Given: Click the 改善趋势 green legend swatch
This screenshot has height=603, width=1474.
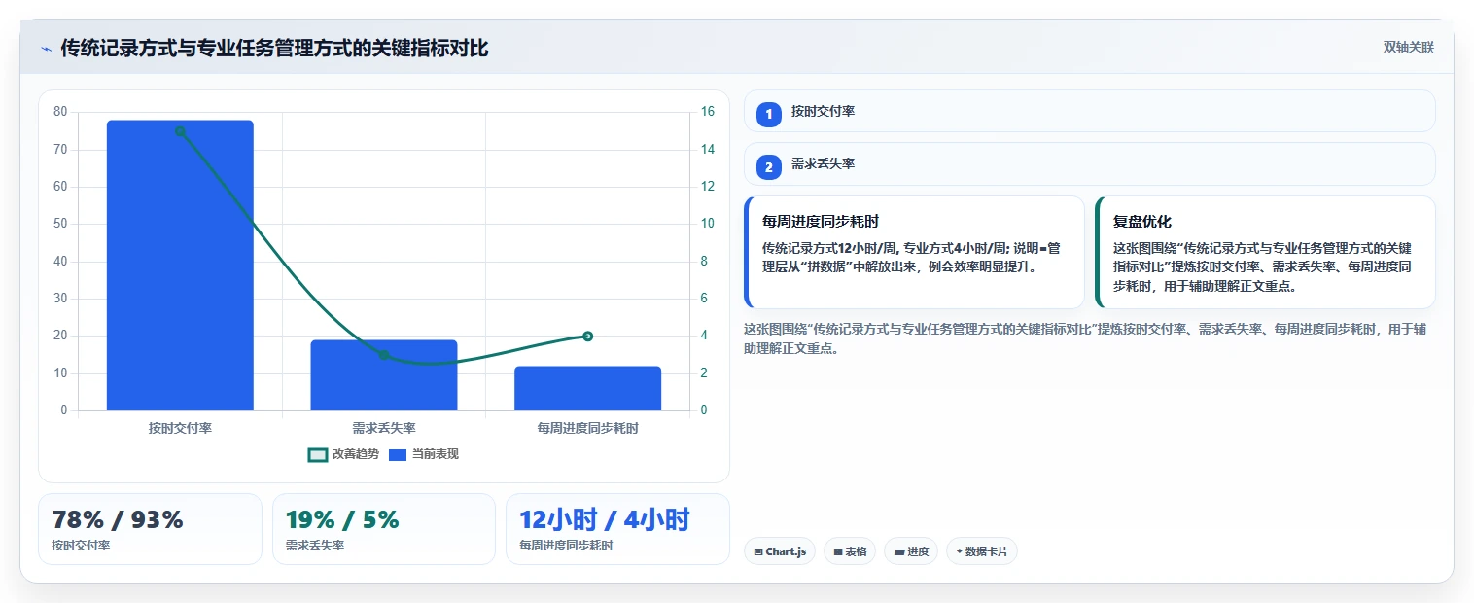Looking at the screenshot, I should tap(317, 454).
